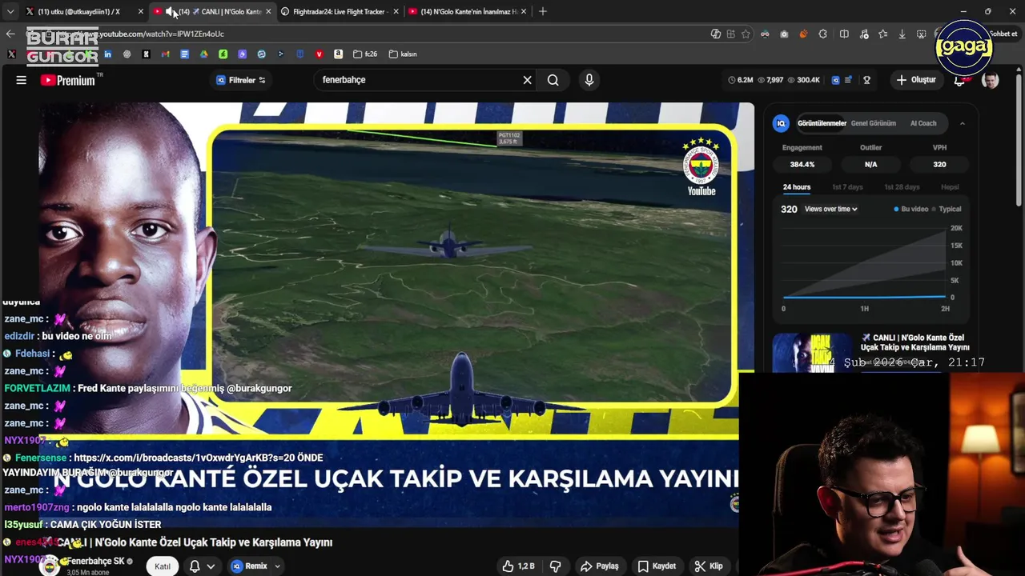Screen dimensions: 1025x576
Task: Expand the Remix dropdown arrow
Action: point(277,566)
